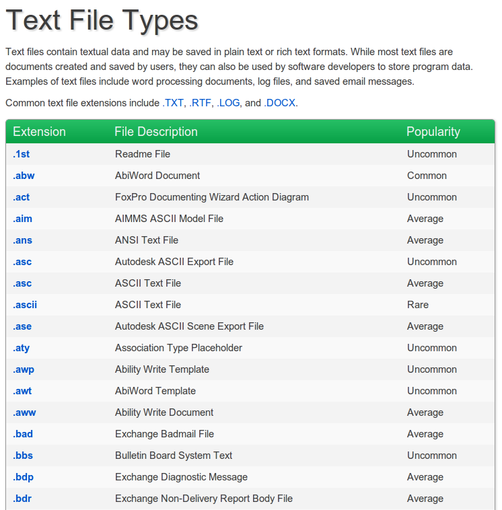Sort the table by Popularity header

point(433,132)
